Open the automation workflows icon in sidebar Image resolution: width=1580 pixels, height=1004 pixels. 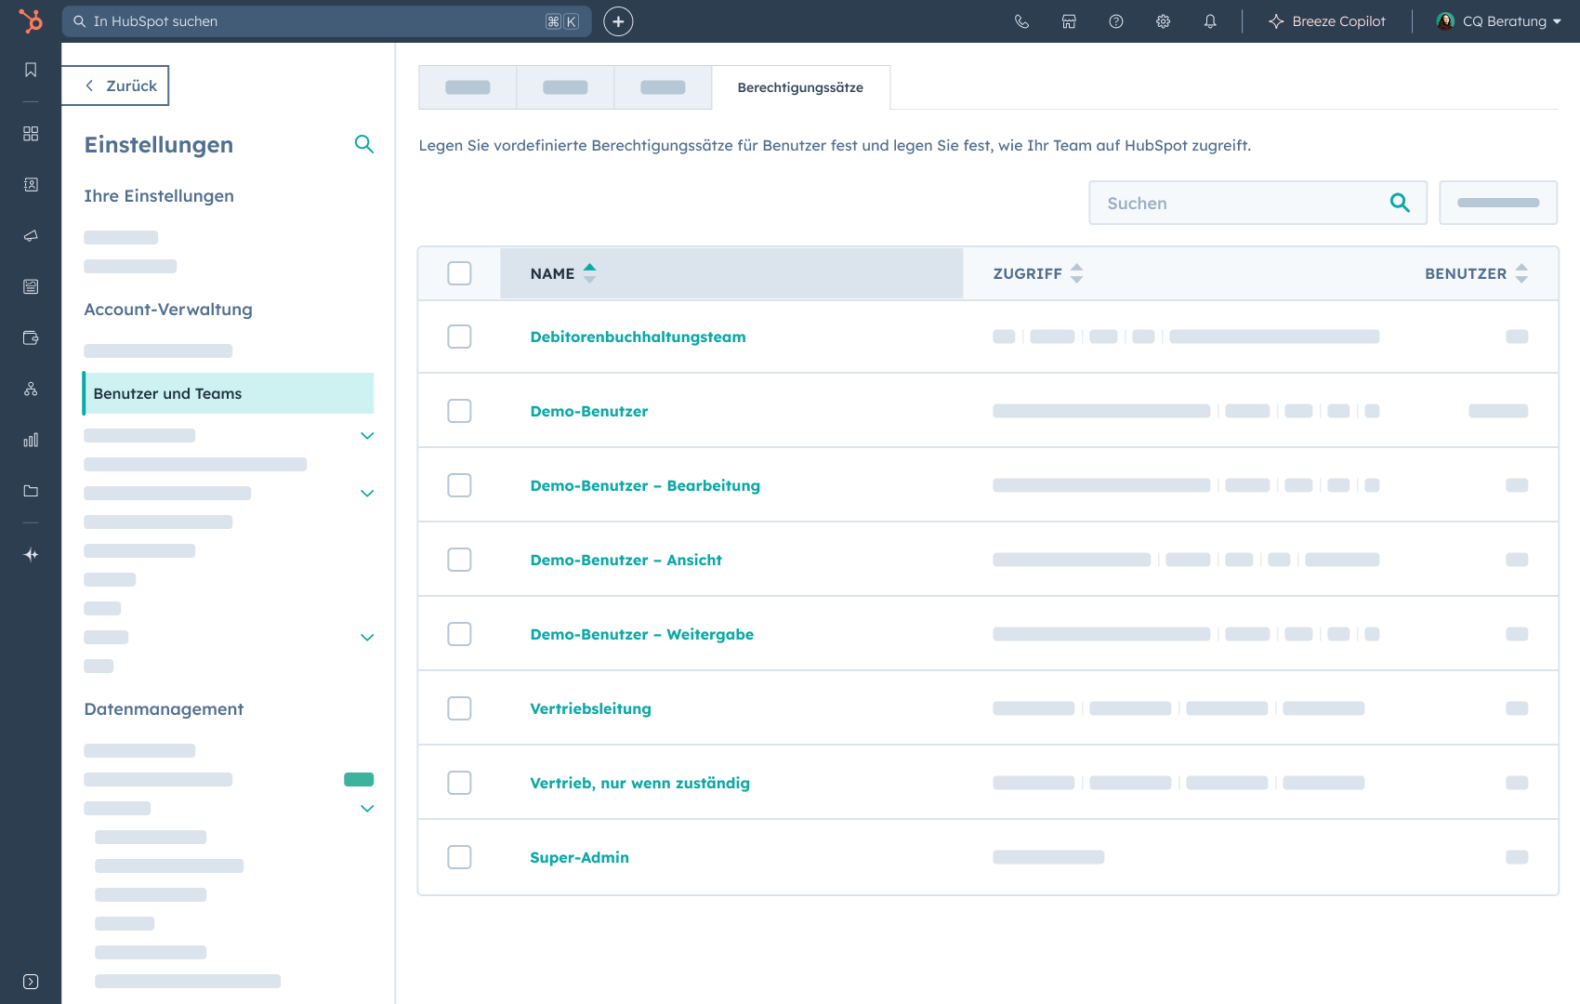pos(31,389)
